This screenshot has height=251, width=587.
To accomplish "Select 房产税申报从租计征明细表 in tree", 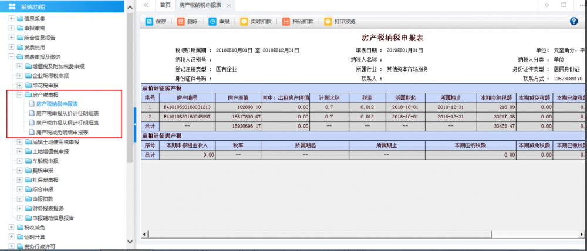I will [x=67, y=123].
